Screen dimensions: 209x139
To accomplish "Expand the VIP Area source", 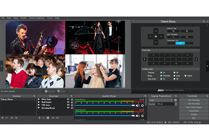I will (39, 105).
